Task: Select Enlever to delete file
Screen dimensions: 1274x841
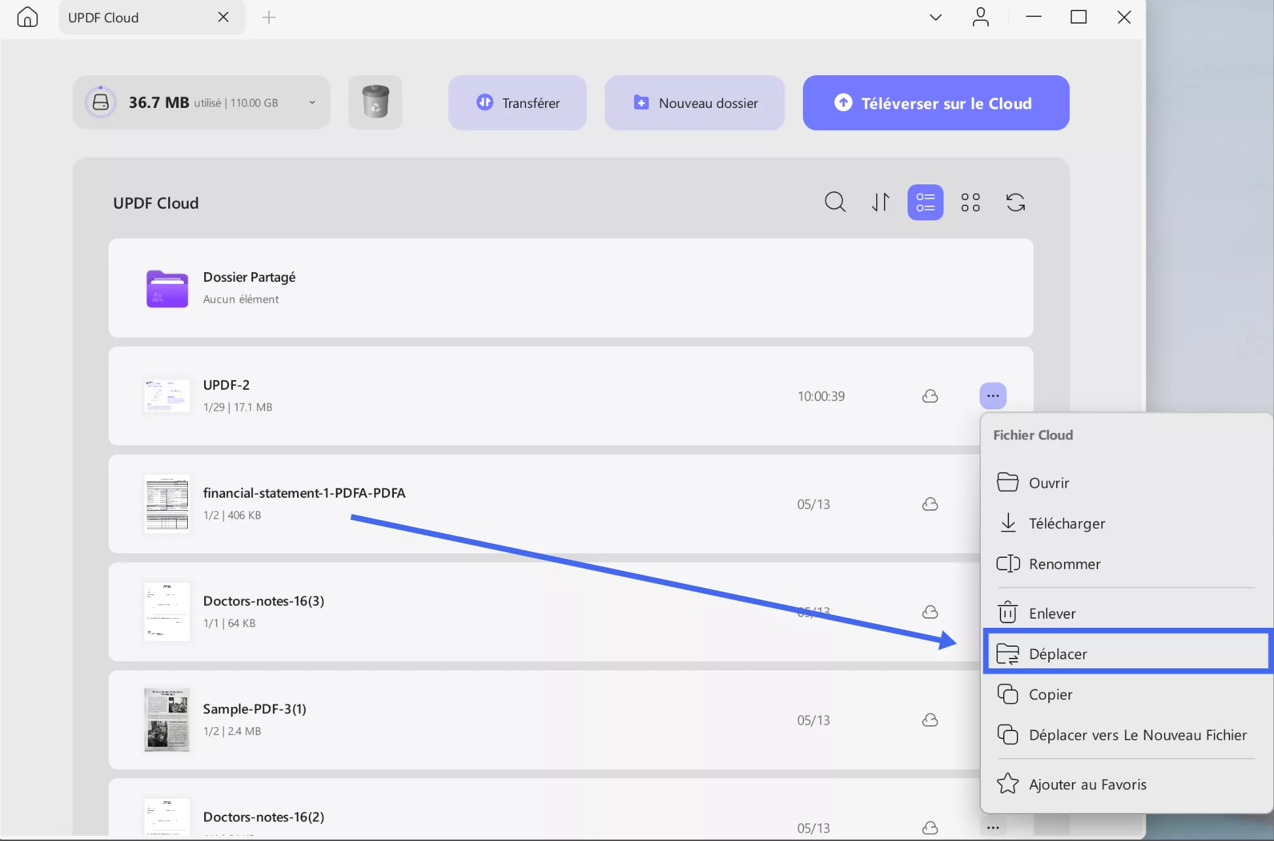Action: click(x=1127, y=613)
